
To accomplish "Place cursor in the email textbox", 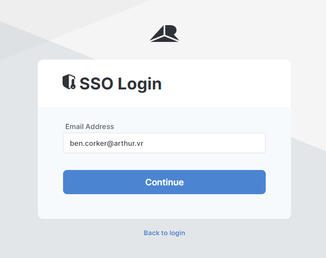I will 164,143.
